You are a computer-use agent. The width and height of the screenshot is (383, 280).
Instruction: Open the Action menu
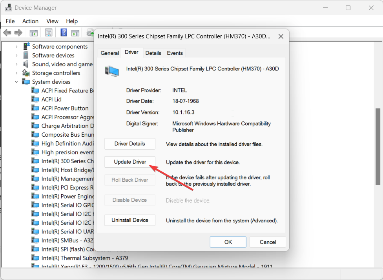pyautogui.click(x=30, y=21)
